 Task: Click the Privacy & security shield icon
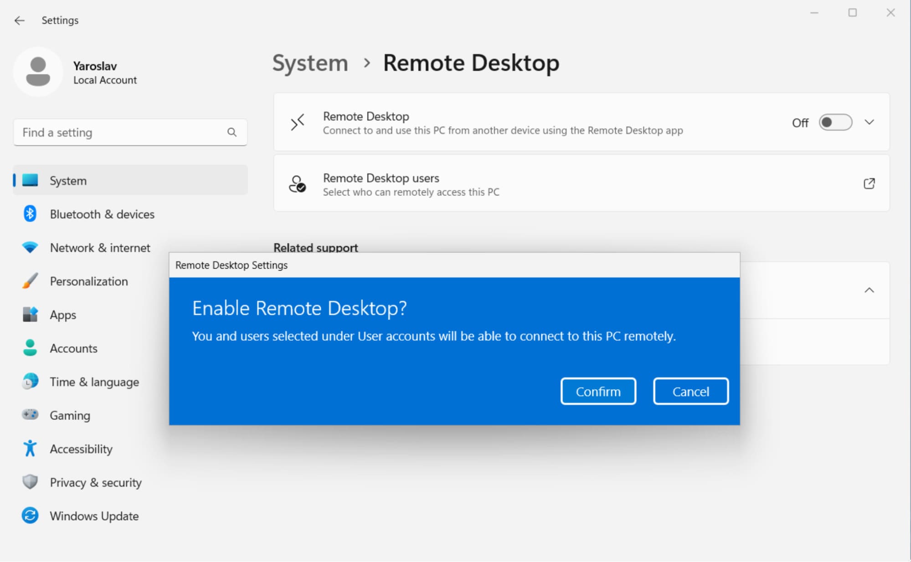pos(30,482)
